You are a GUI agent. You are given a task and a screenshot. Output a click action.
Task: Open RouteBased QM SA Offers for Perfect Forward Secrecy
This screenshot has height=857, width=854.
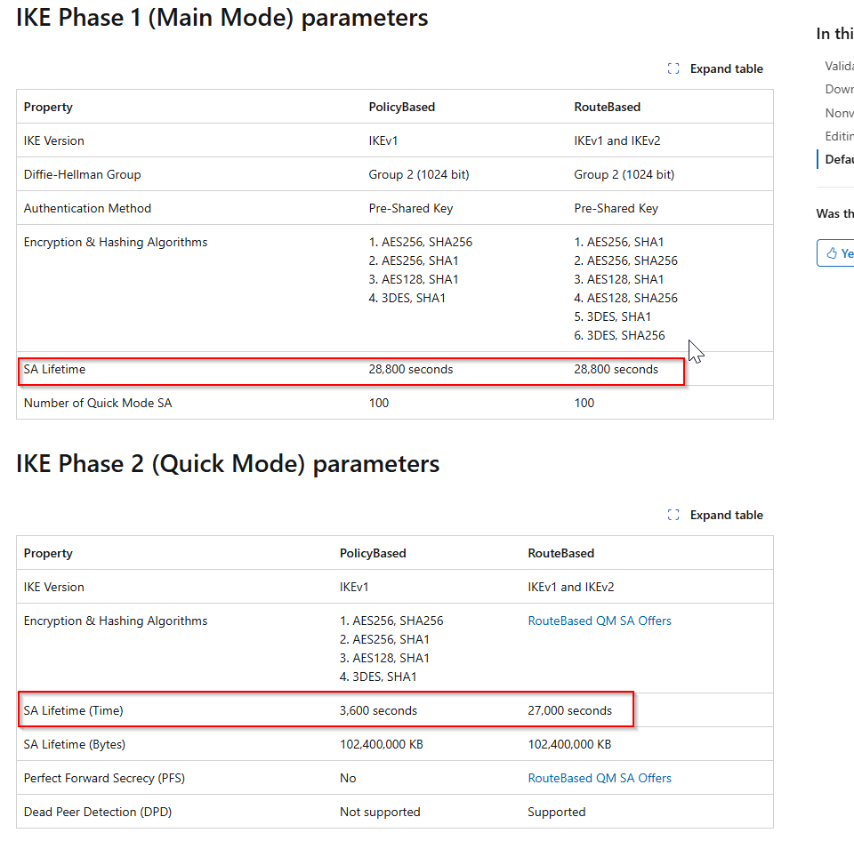[x=600, y=778]
